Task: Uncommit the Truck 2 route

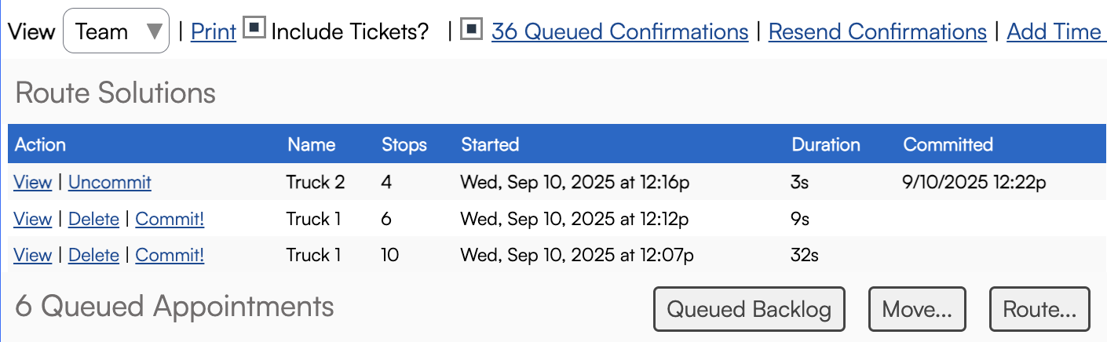Action: point(110,182)
